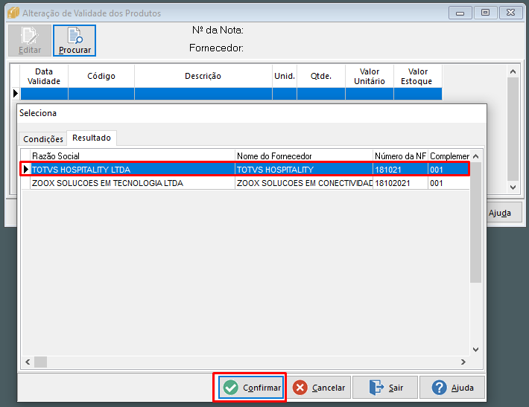The height and width of the screenshot is (407, 529).
Task: Click the Unid. column header
Action: point(285,76)
